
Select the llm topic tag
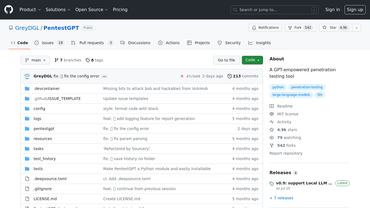pyautogui.click(x=320, y=95)
